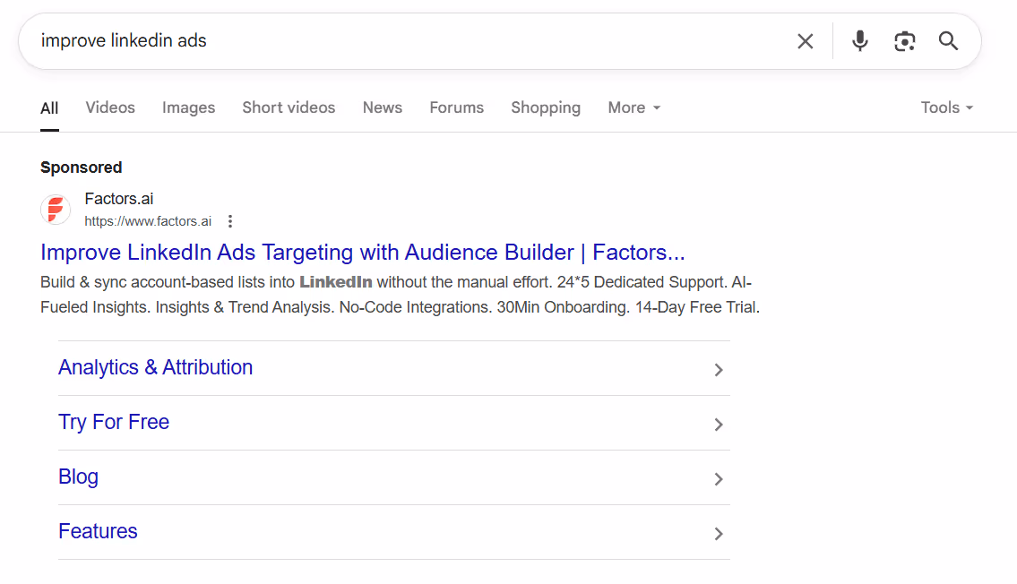Screen dimensions: 1017x584
Task: Submit search with the magnifying glass icon
Action: [x=948, y=41]
